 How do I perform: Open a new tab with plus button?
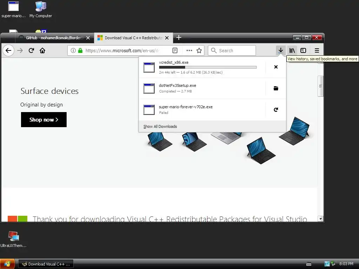click(x=179, y=38)
